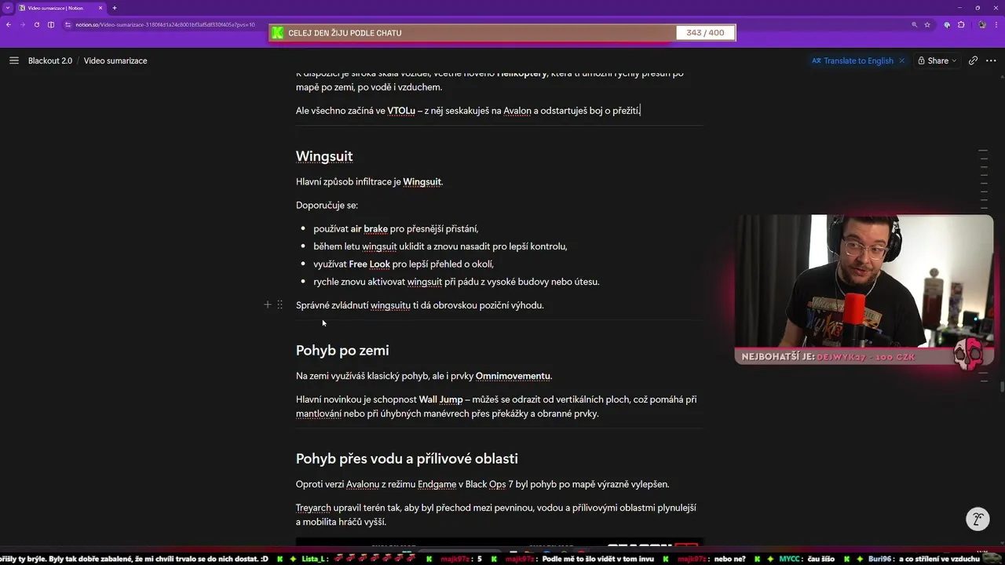The width and height of the screenshot is (1005, 565).
Task: Click the bullet text about Free Look
Action: pyautogui.click(x=404, y=264)
